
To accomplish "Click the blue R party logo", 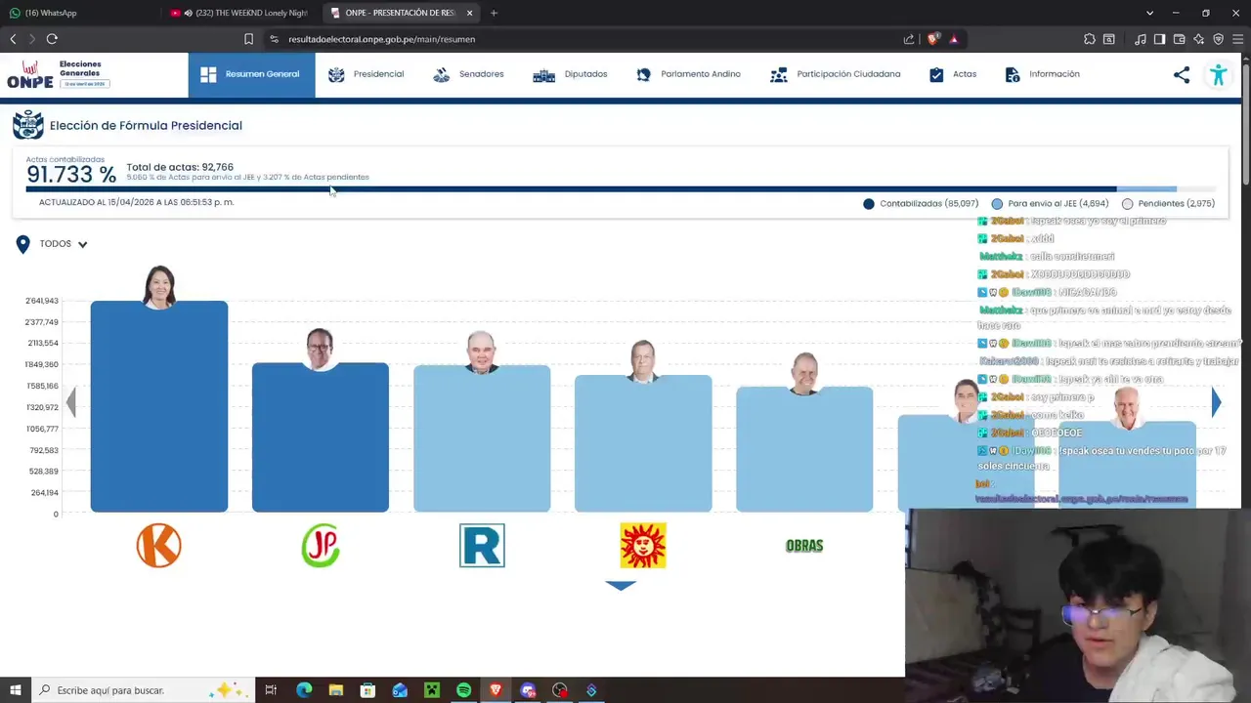I will coord(482,545).
